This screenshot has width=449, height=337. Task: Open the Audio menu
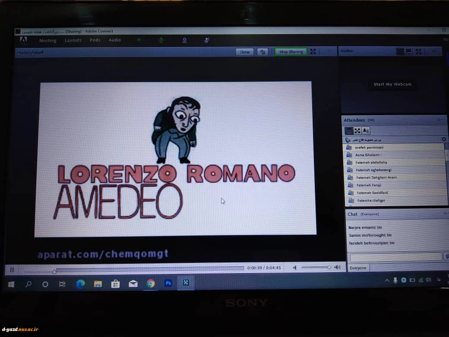pos(114,40)
